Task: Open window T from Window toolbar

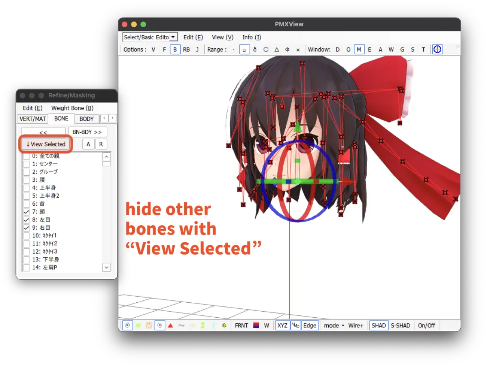Action: tap(423, 50)
